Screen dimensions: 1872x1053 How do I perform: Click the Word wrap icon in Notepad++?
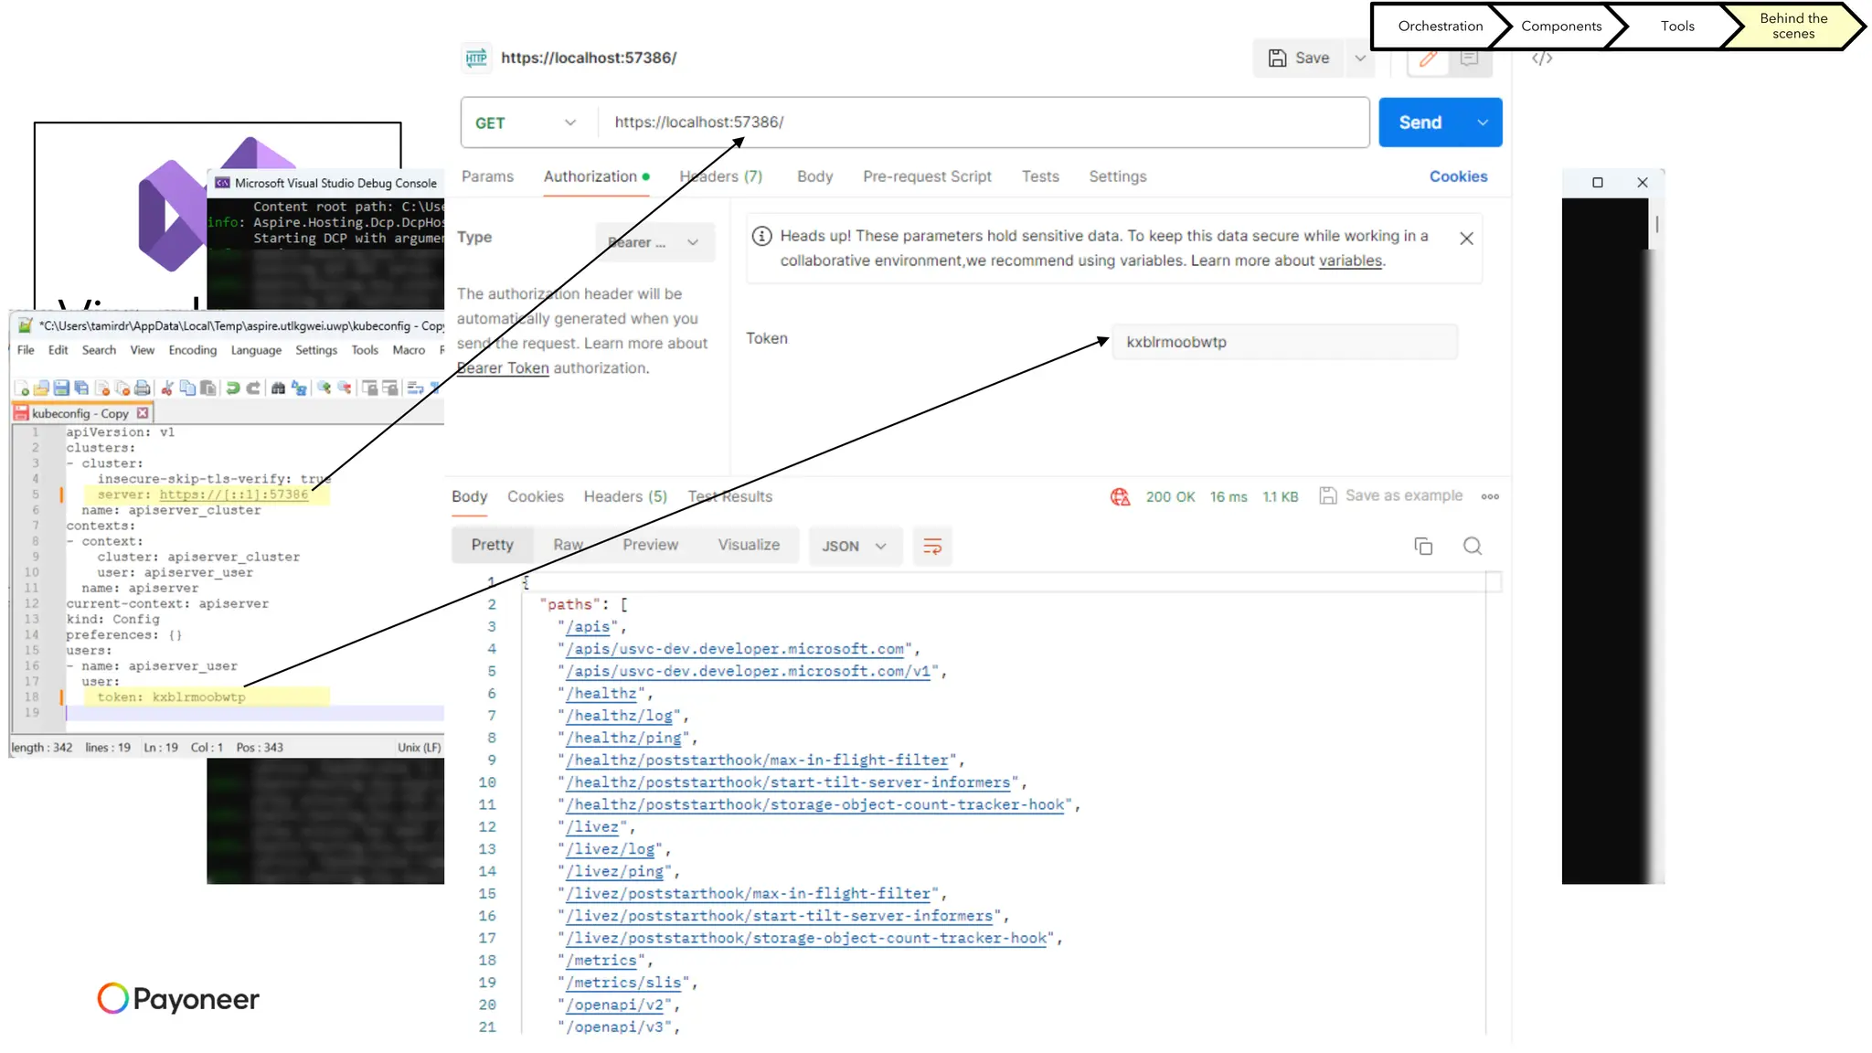(415, 388)
